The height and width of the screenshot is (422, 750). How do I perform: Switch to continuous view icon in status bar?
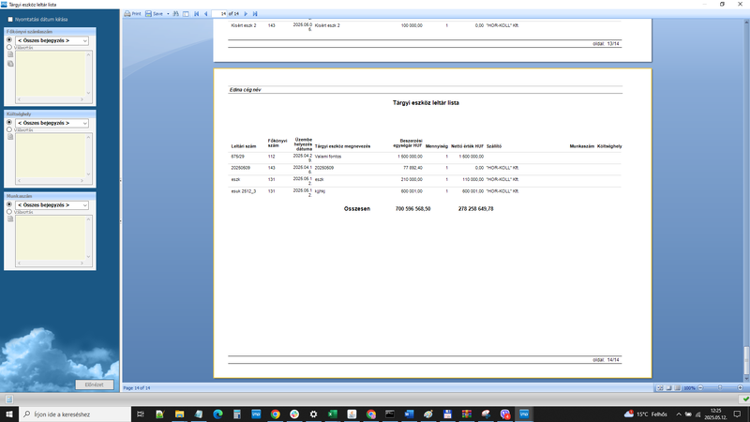[x=677, y=388]
